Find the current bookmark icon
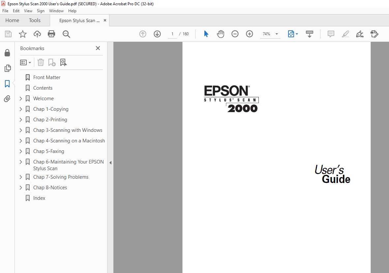 point(64,62)
